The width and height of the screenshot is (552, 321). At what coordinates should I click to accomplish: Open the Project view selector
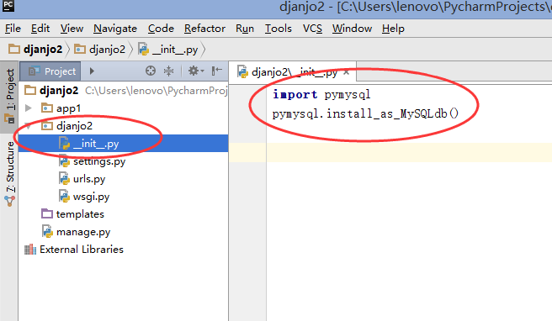pos(50,71)
